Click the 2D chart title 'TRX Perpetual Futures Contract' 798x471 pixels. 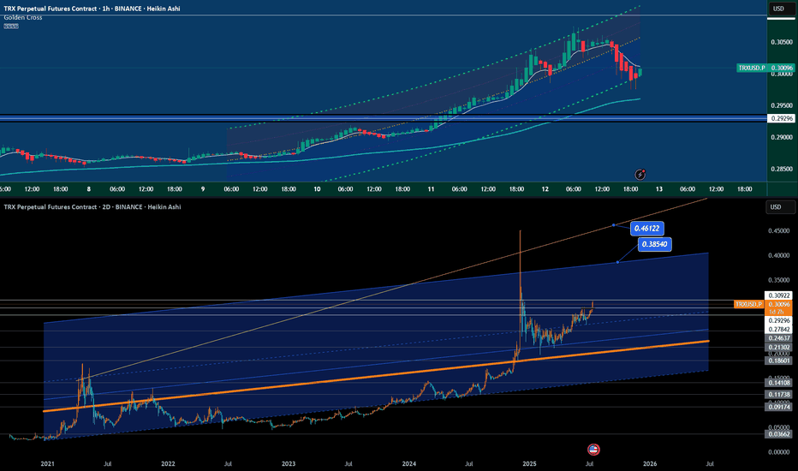point(50,206)
